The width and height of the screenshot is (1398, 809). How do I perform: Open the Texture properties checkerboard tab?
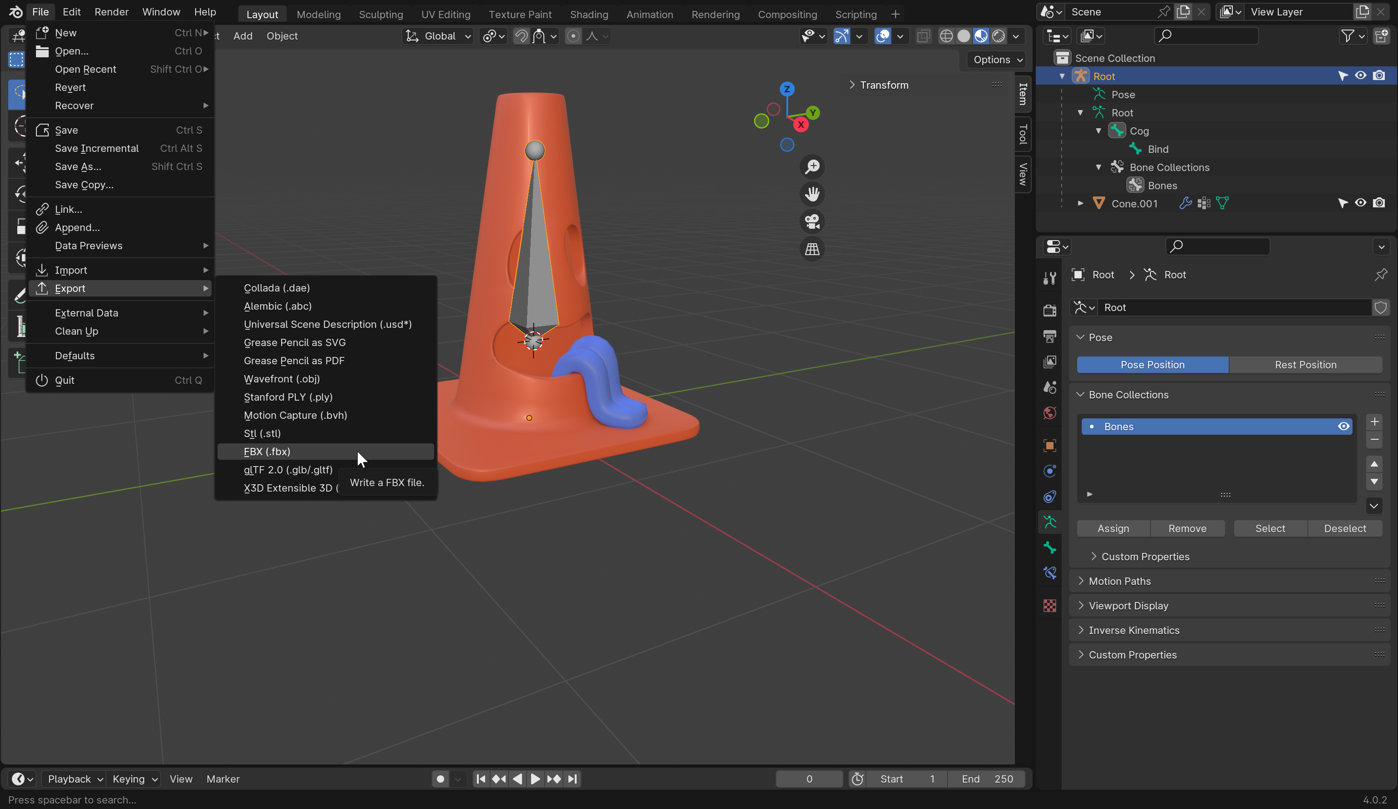click(1049, 606)
